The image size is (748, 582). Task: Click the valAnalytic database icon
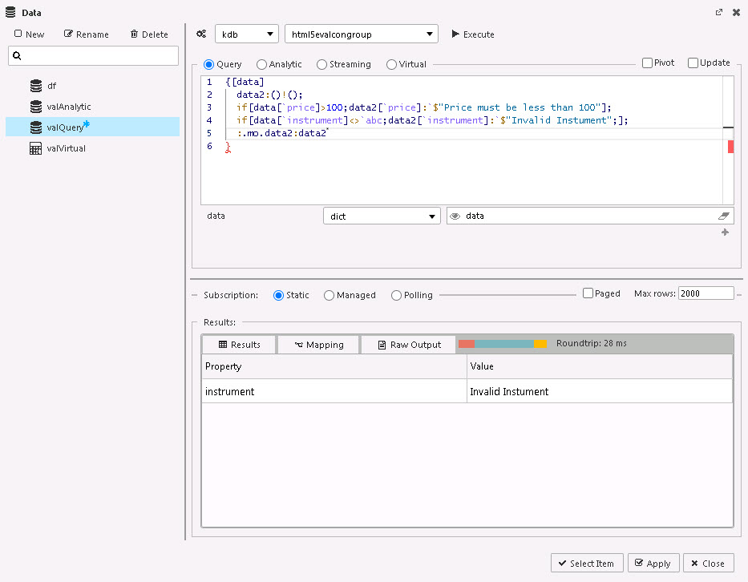[35, 106]
